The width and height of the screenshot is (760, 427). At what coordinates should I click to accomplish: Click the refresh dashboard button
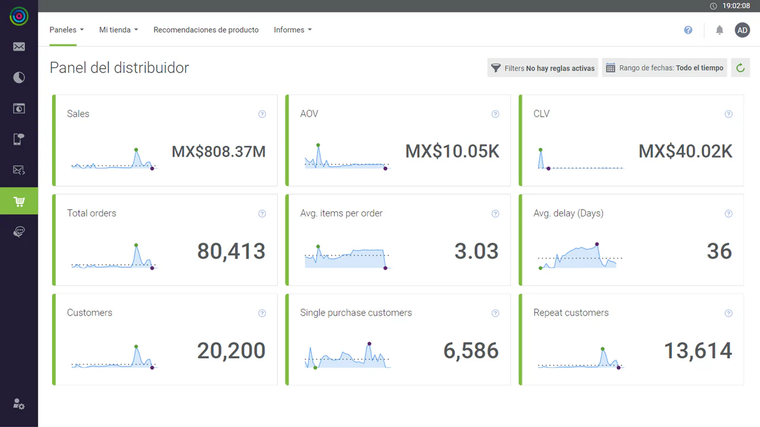[740, 68]
